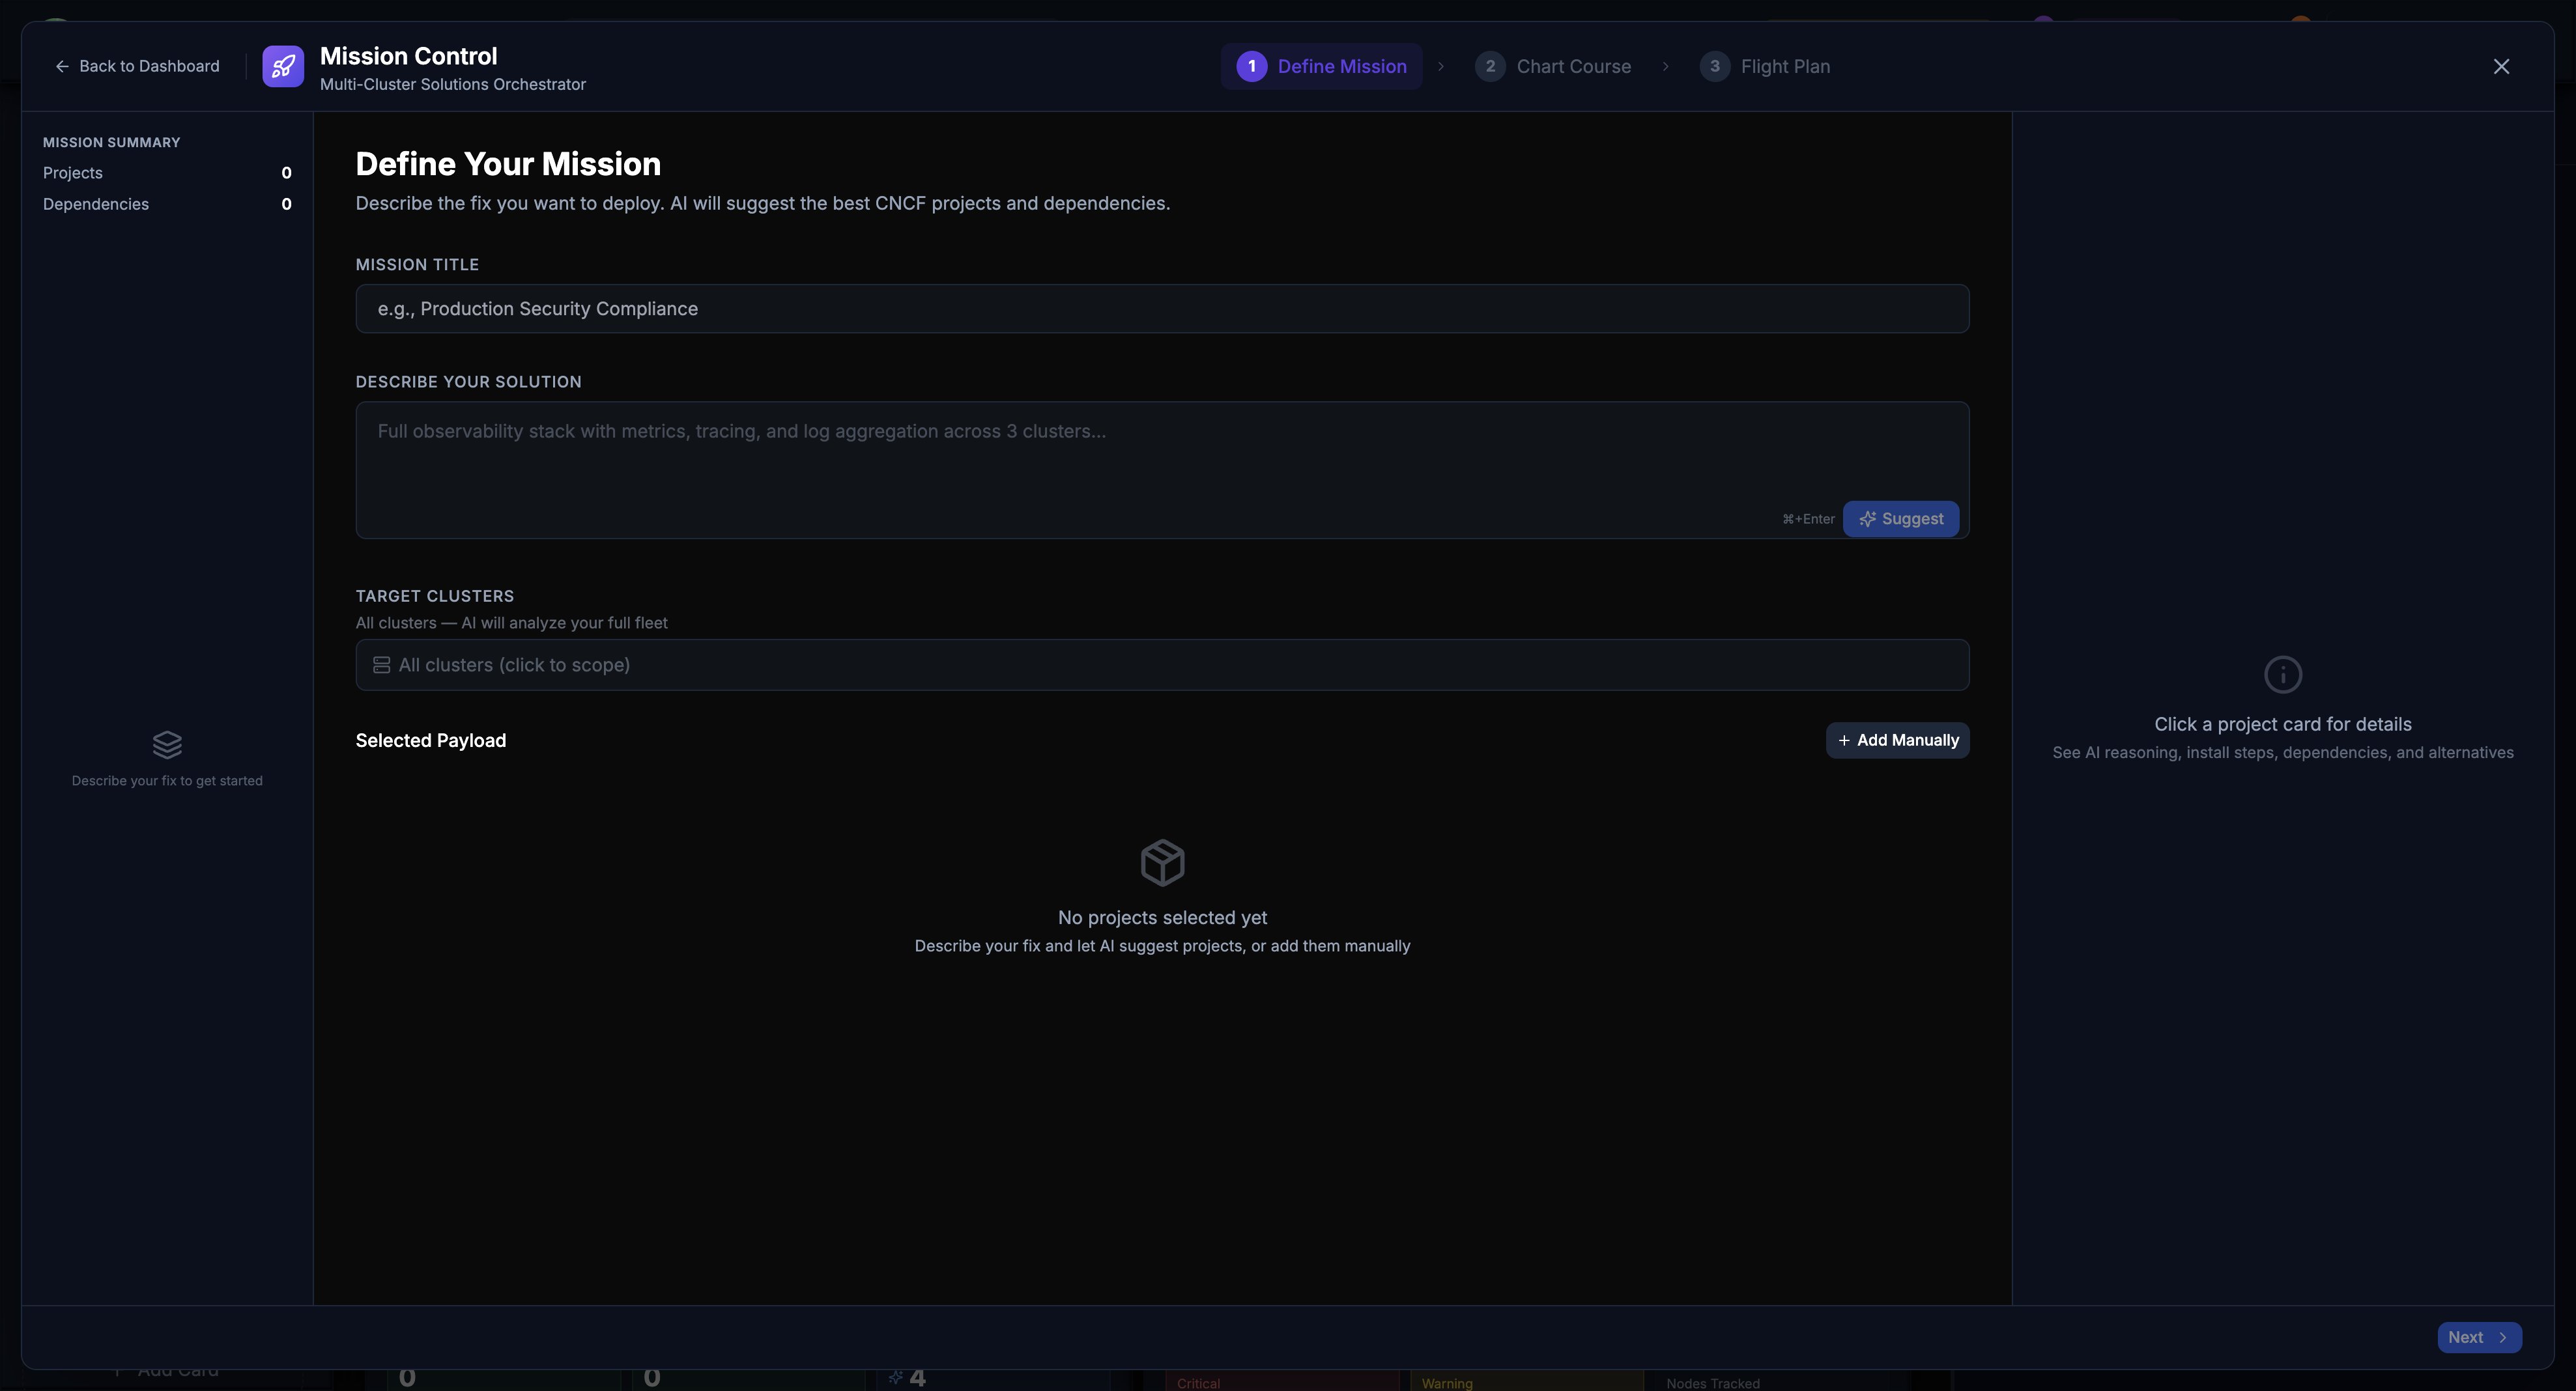This screenshot has width=2576, height=1391.
Task: Click Back to Dashboard link
Action: pos(137,66)
